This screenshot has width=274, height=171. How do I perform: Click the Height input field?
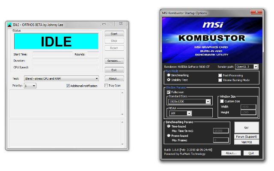coord(248,112)
